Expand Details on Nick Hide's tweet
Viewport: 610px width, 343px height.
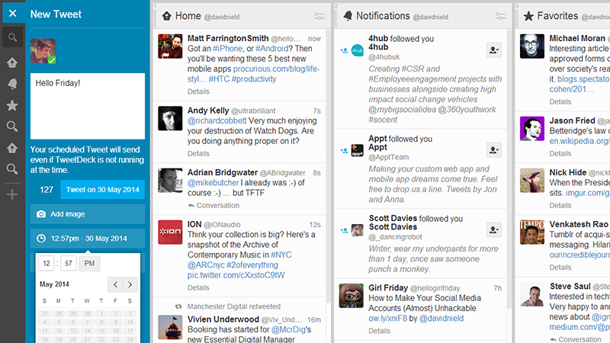coord(560,205)
